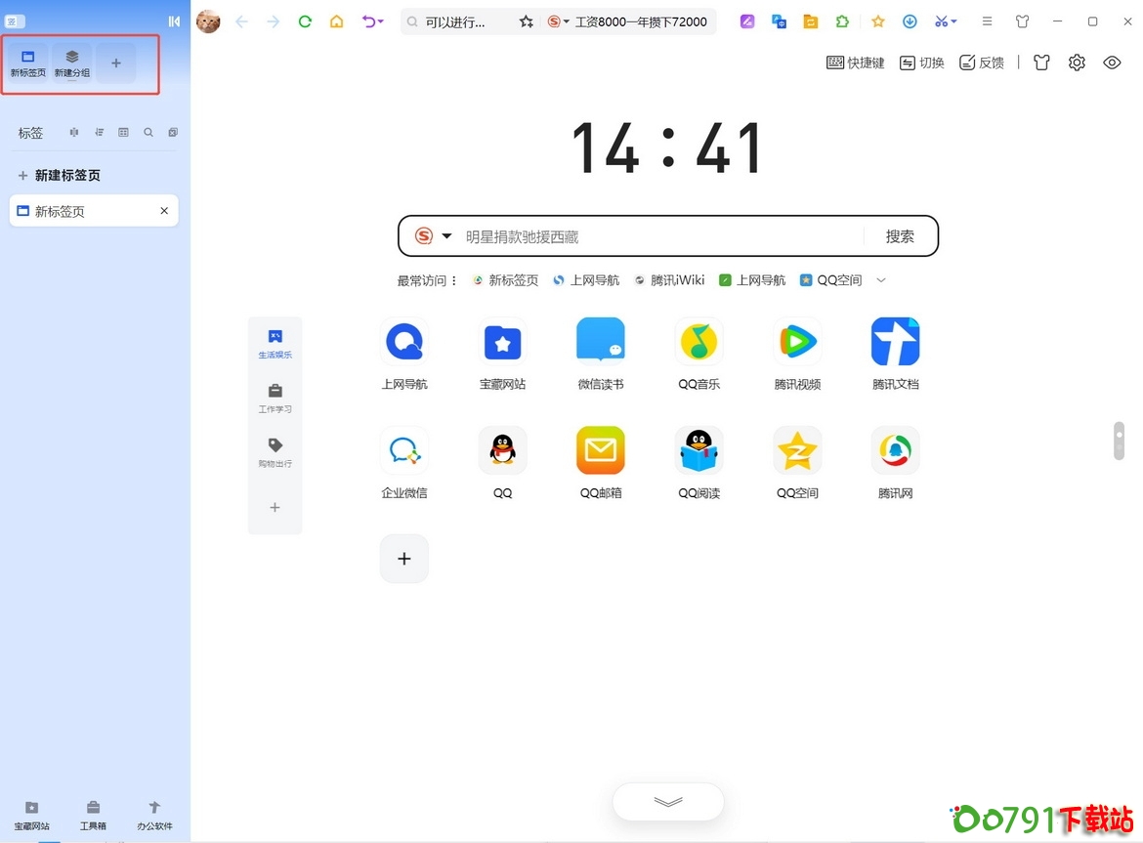This screenshot has width=1143, height=843.
Task: Click the 切换 switch control
Action: tap(921, 62)
